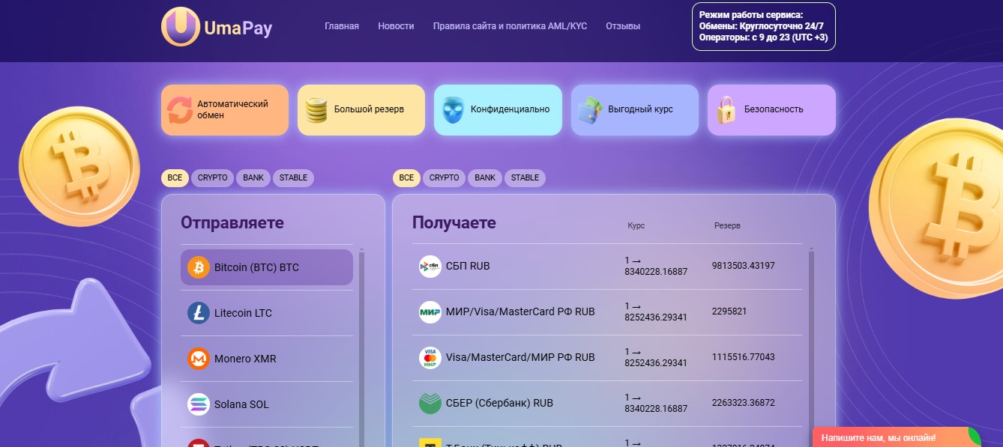
Task: Click the Сбербанк green logo icon
Action: coord(430,403)
